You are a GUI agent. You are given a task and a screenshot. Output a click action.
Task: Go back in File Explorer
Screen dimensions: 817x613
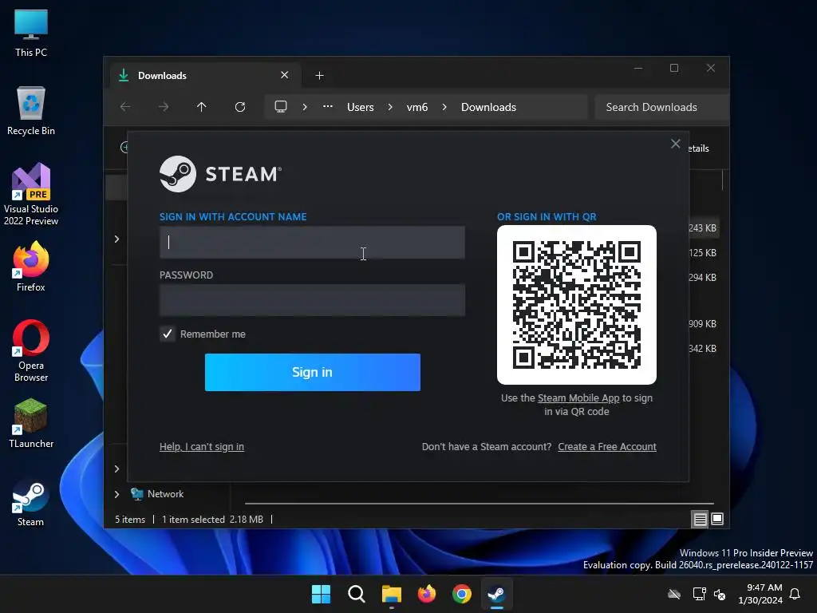pos(125,107)
